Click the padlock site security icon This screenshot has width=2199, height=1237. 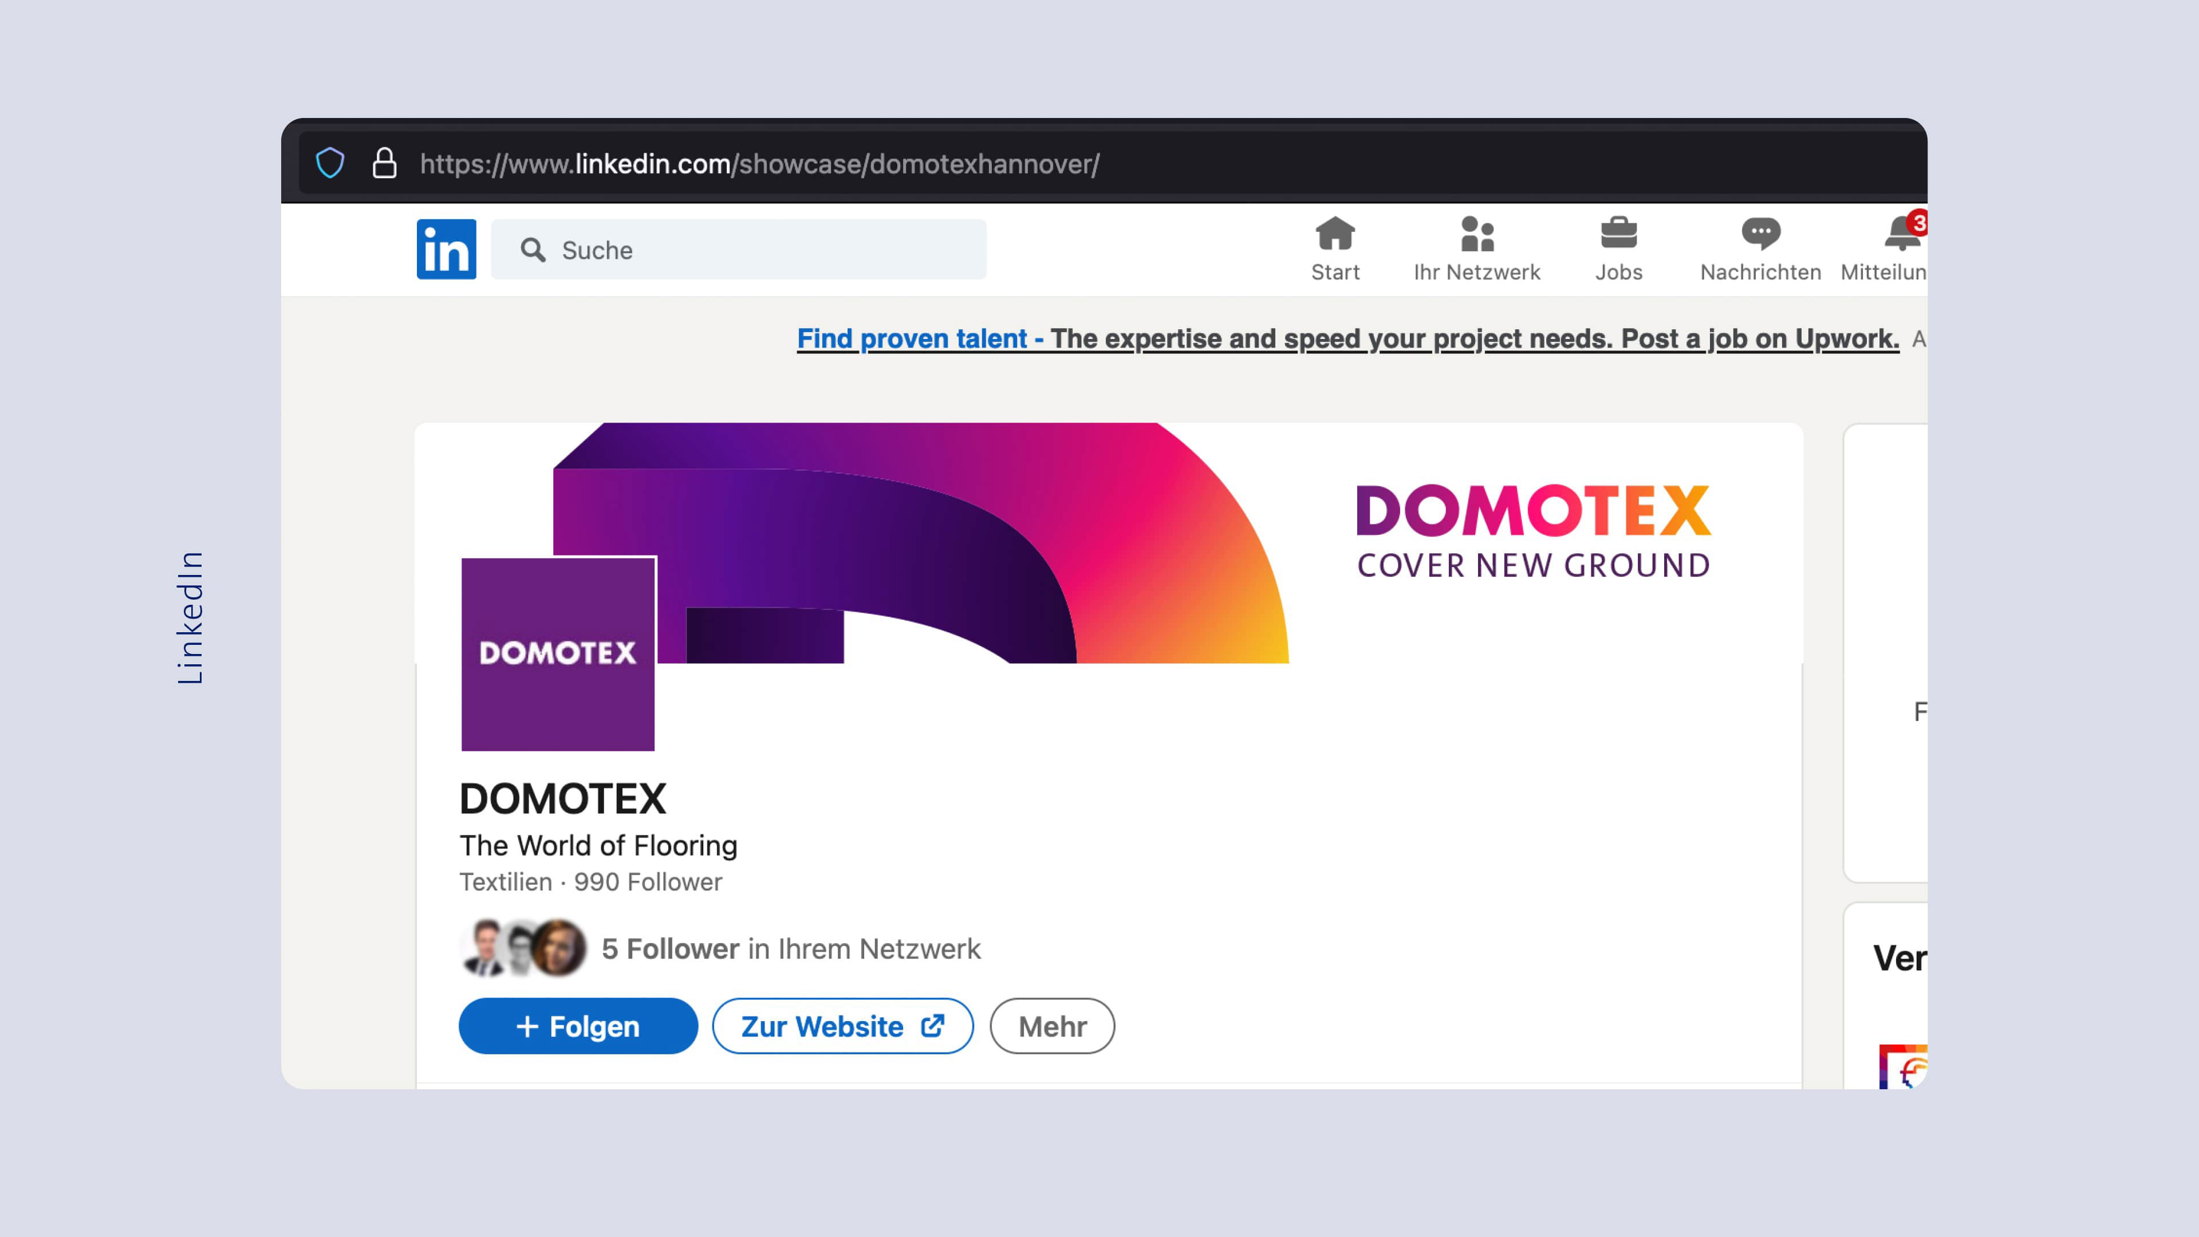pos(384,162)
